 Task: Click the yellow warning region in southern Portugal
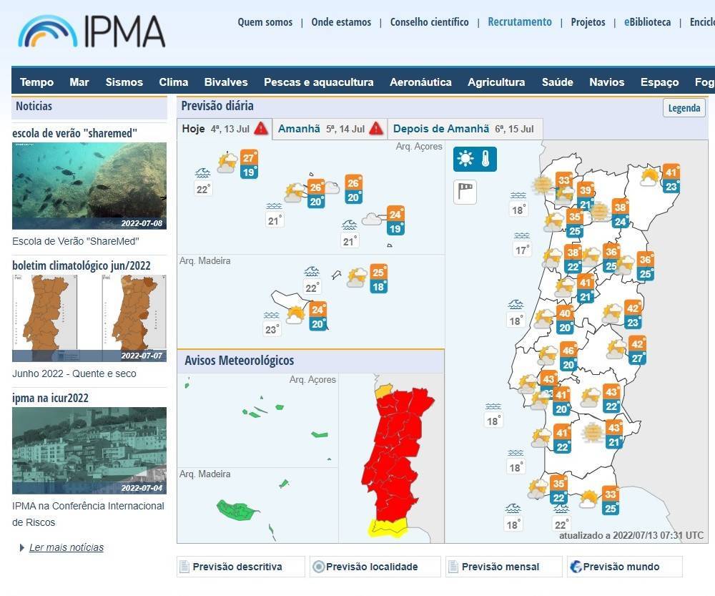pos(387,529)
